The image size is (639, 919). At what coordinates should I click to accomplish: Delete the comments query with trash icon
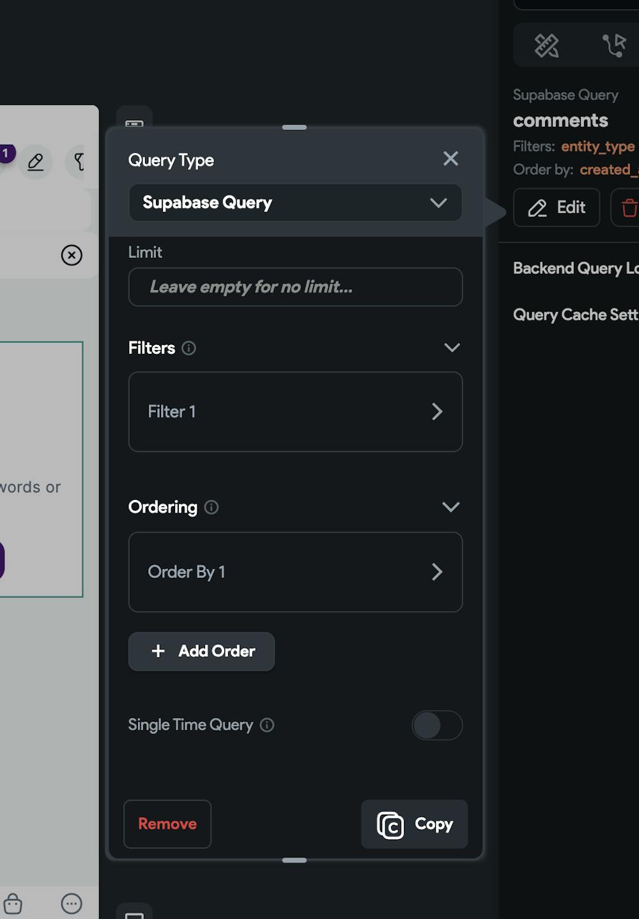pos(629,207)
